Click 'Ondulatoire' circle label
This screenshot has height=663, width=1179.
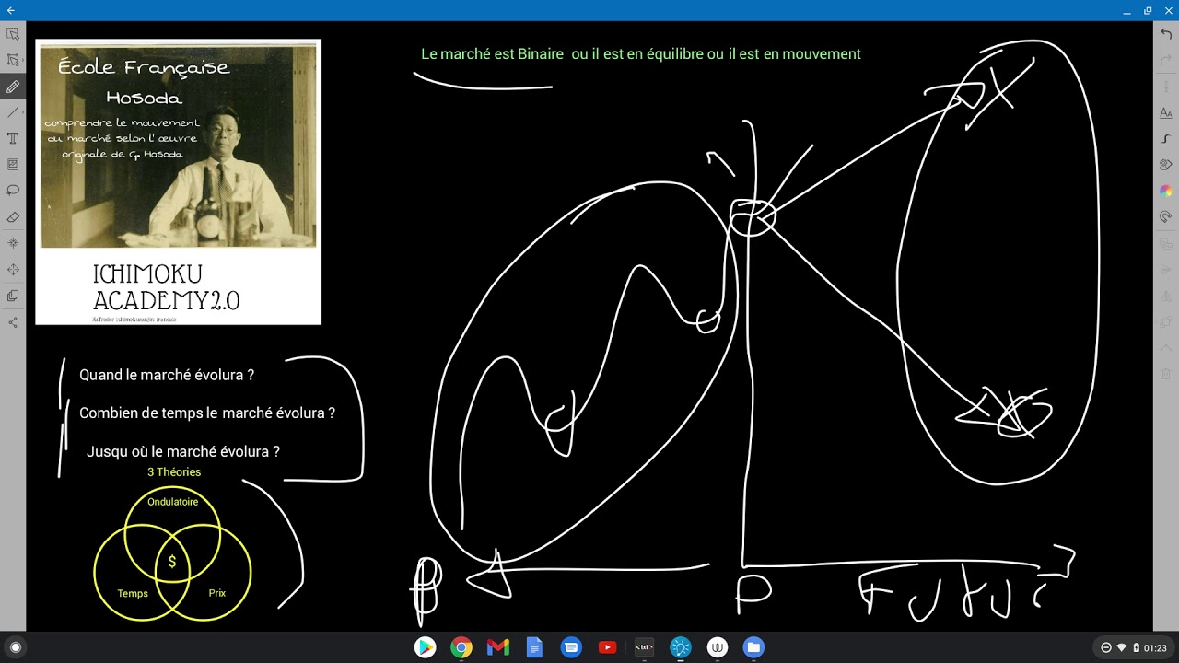(173, 502)
